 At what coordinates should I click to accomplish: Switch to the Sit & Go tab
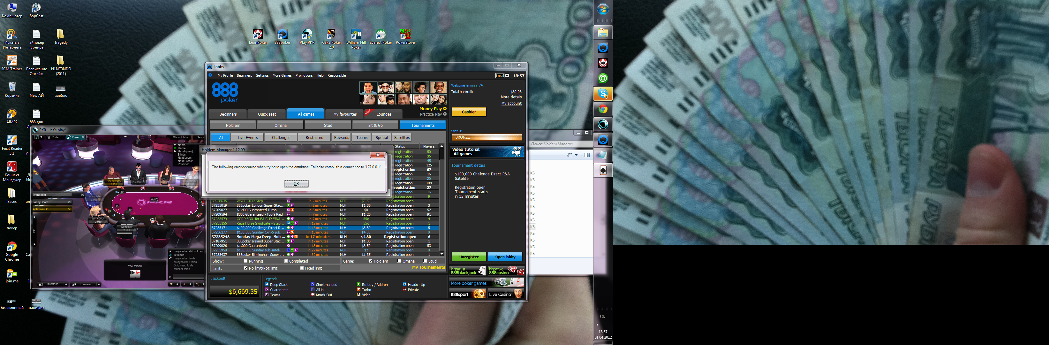point(375,126)
